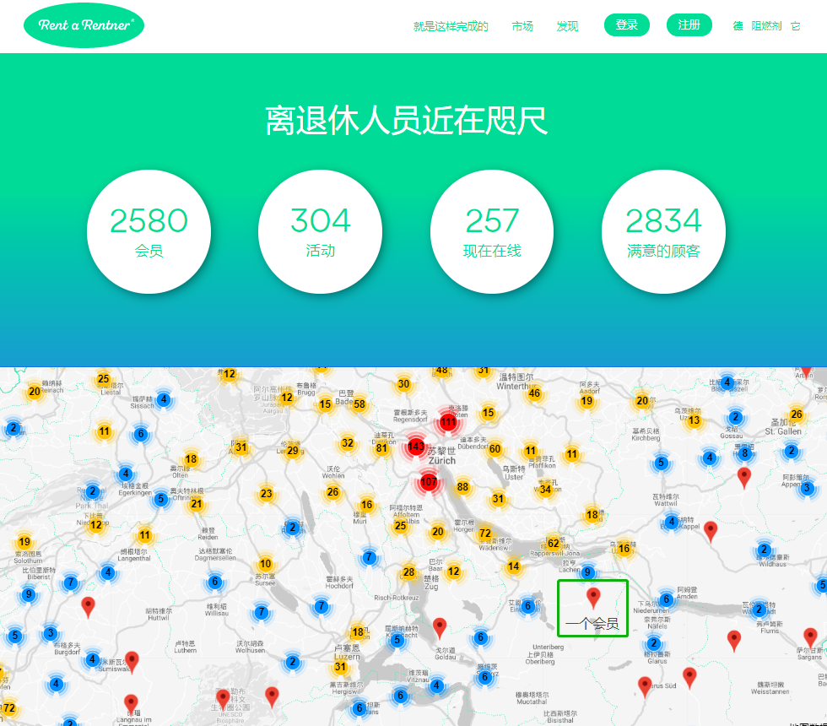Click the 257 现在在线 statistic circle
The height and width of the screenshot is (726, 827).
[x=492, y=231]
